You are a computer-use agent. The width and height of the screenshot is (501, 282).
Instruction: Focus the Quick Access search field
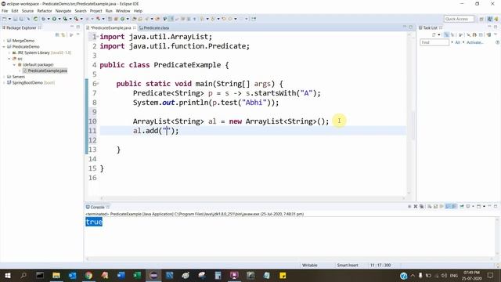point(459,19)
